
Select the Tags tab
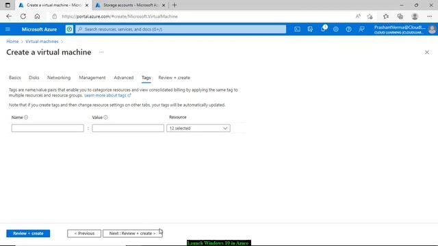point(146,78)
